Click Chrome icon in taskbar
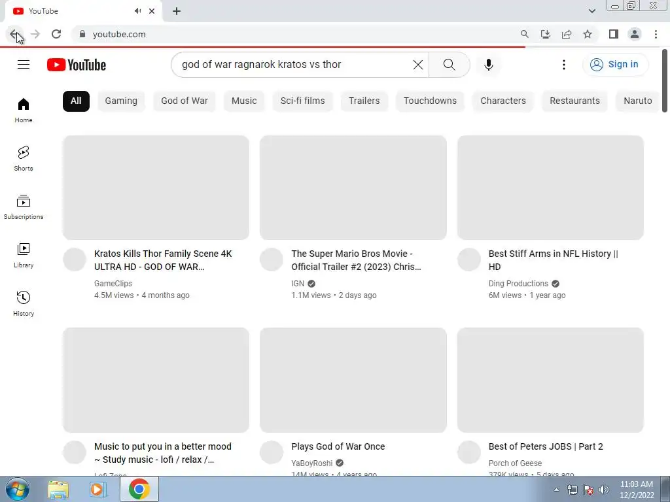Screen dimensions: 670x502 click(x=139, y=489)
